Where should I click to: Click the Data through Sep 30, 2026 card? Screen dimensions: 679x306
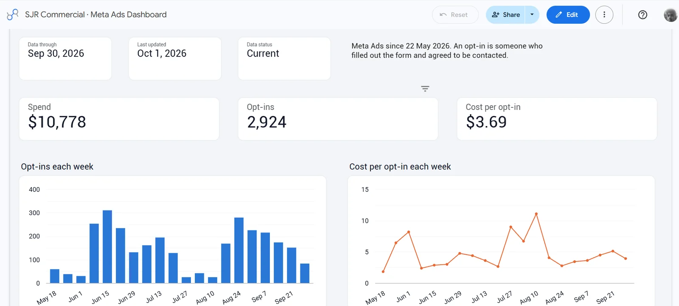pos(65,59)
